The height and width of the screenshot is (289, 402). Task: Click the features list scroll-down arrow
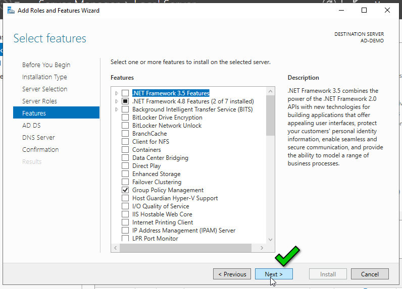coord(270,239)
